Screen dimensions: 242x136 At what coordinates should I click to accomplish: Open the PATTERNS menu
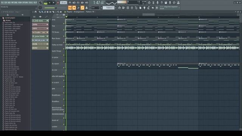14,3
